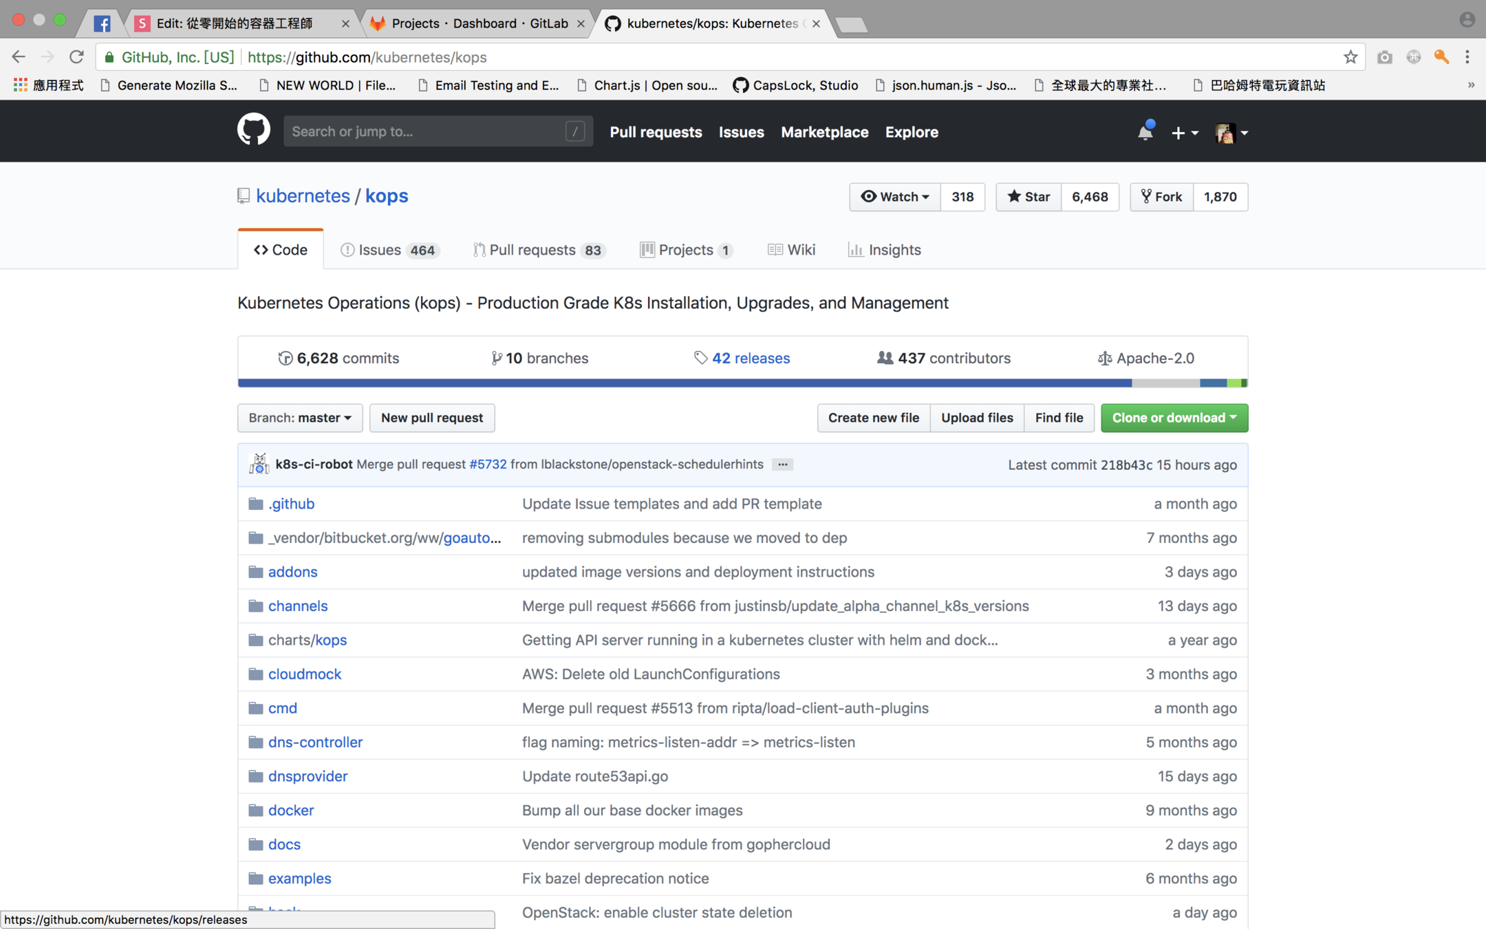The width and height of the screenshot is (1486, 929).
Task: Switch to the GitLab Projects Dashboard tab
Action: (x=479, y=23)
